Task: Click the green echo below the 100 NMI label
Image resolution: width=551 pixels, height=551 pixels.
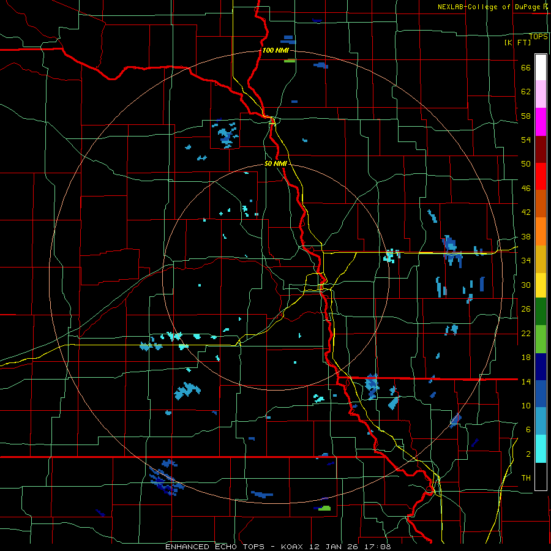Action: tap(290, 61)
